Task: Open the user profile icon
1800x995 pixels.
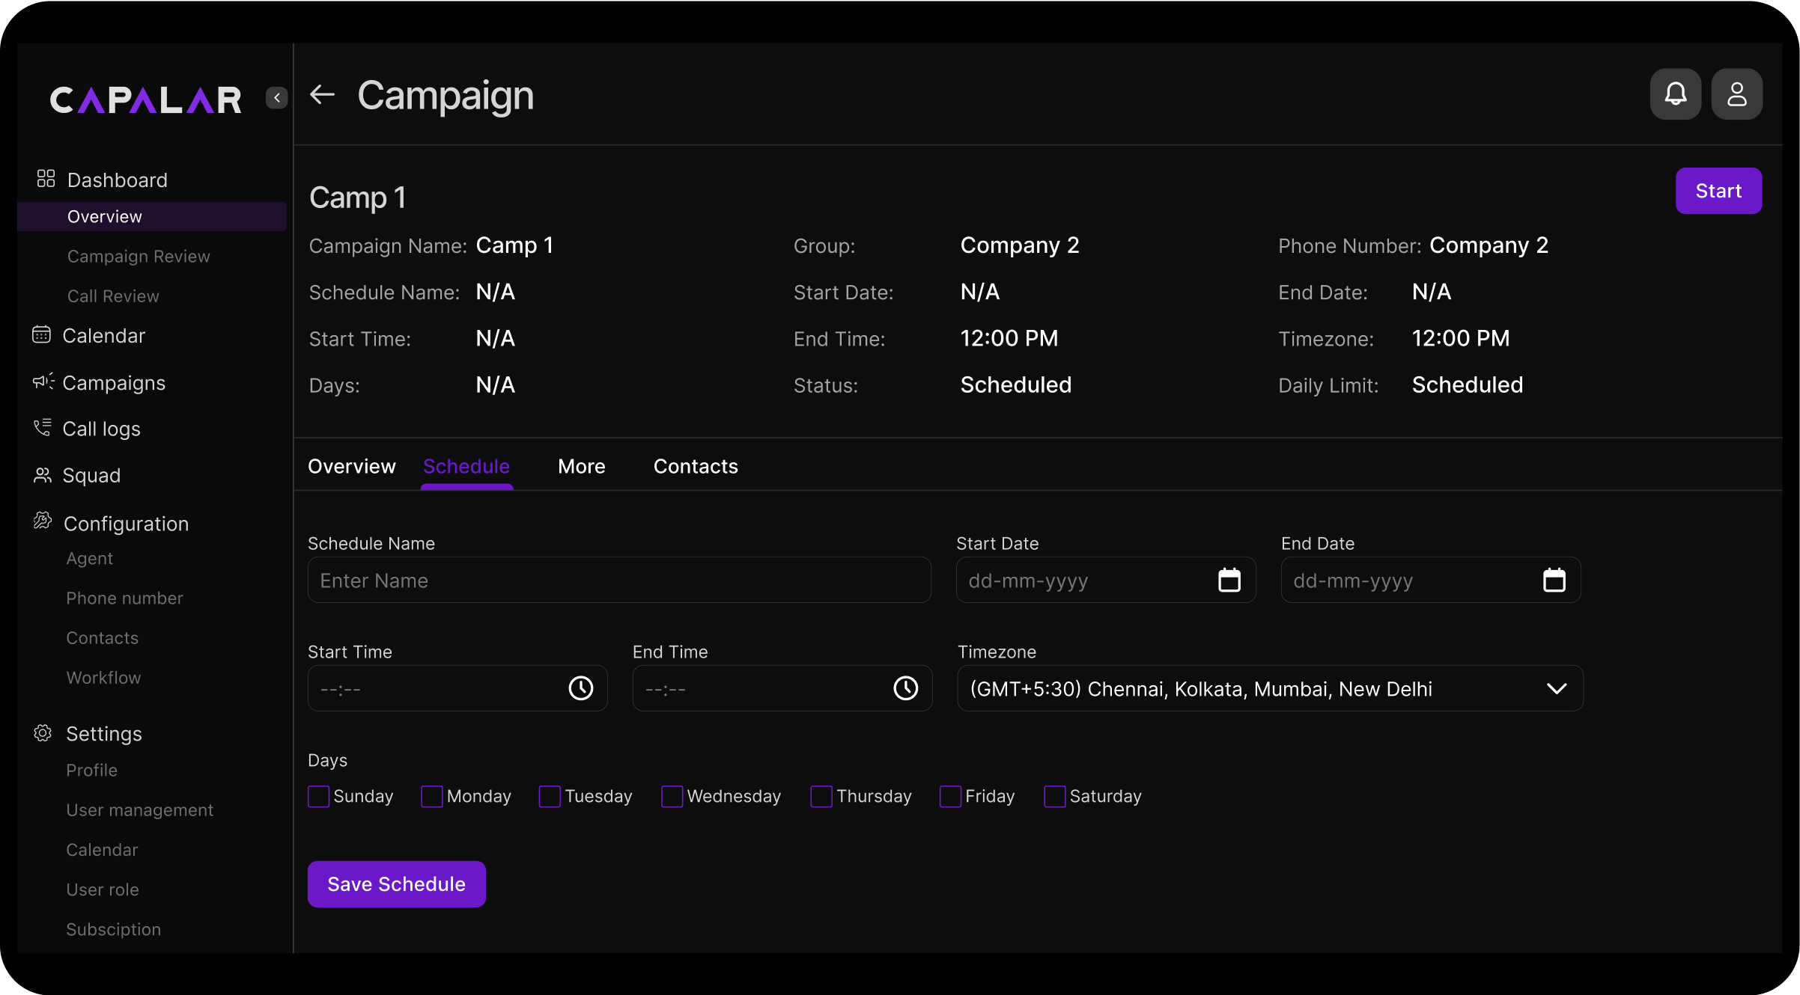Action: tap(1736, 94)
